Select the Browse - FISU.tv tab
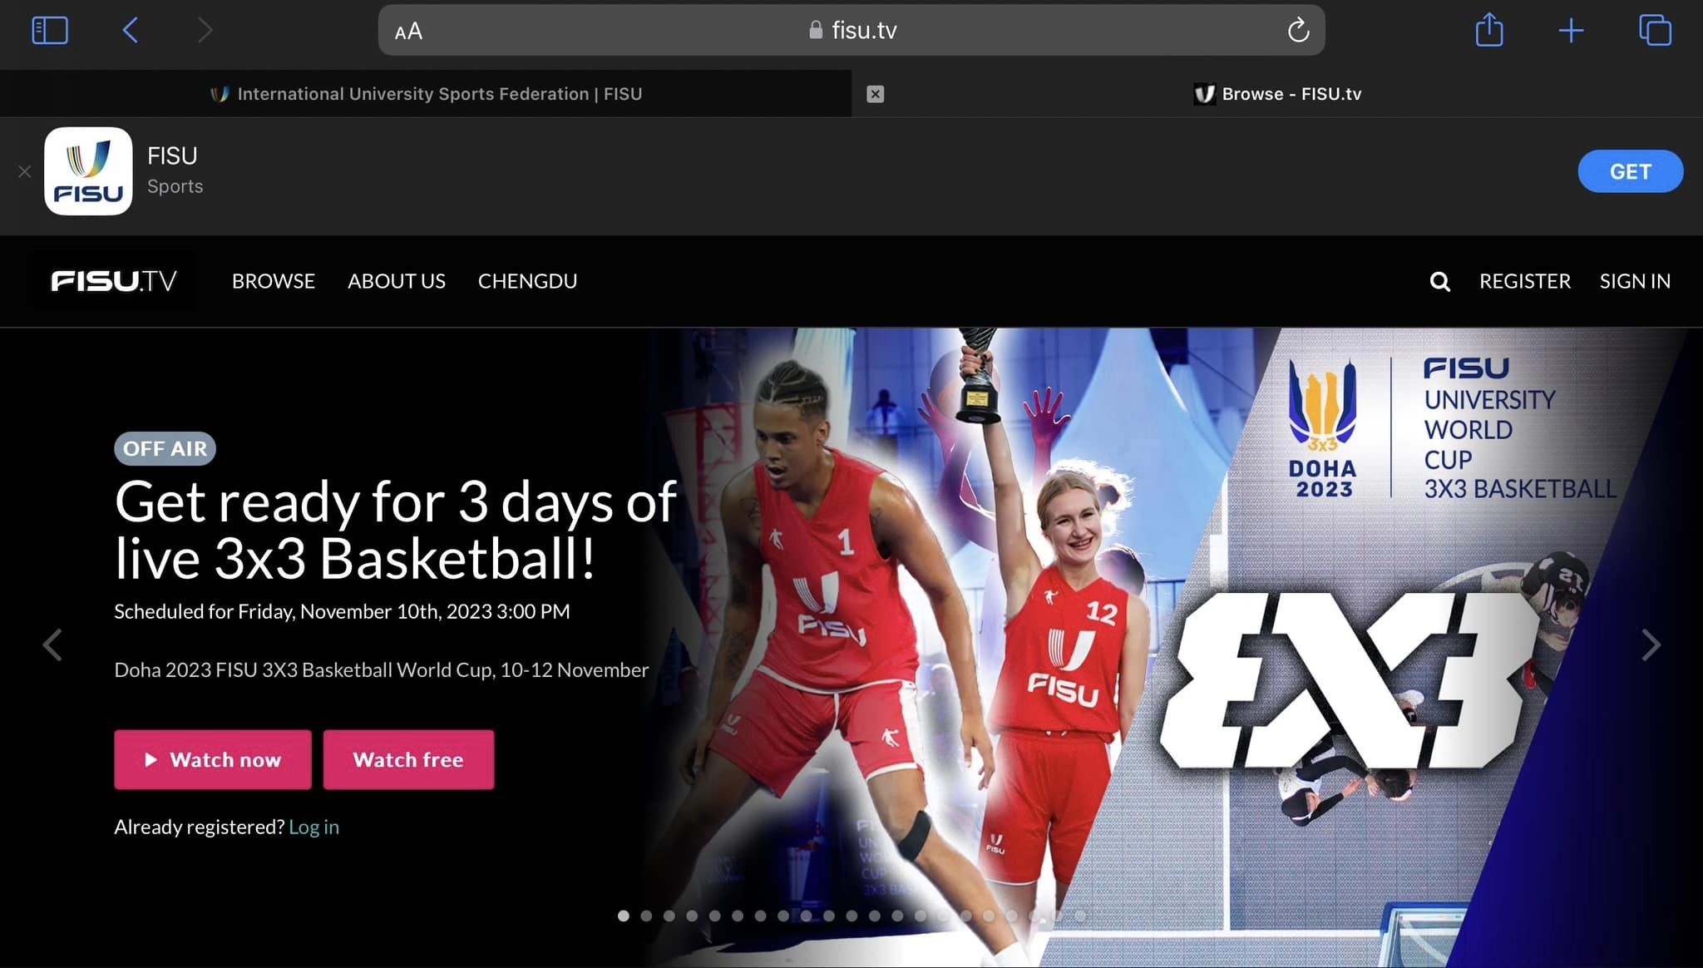The image size is (1703, 968). pyautogui.click(x=1277, y=94)
